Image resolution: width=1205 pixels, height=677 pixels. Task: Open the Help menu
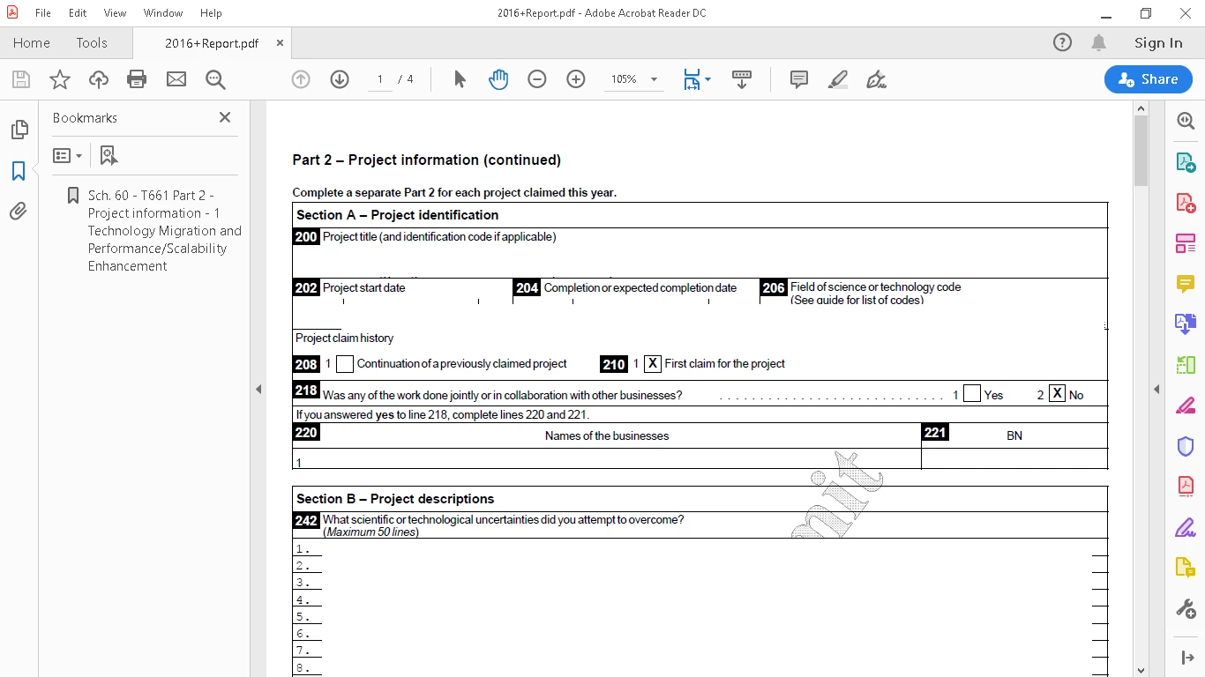pyautogui.click(x=211, y=13)
